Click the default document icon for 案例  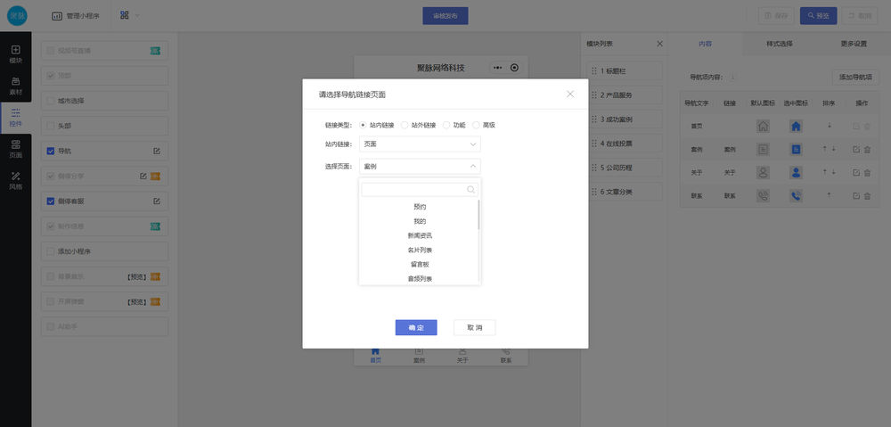764,150
